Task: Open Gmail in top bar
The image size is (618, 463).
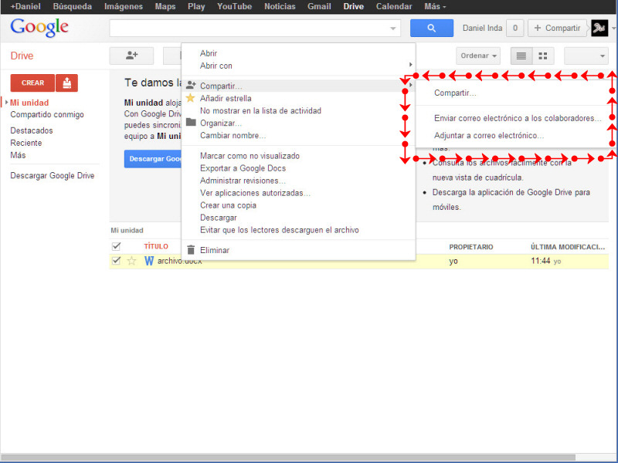Action: point(319,7)
